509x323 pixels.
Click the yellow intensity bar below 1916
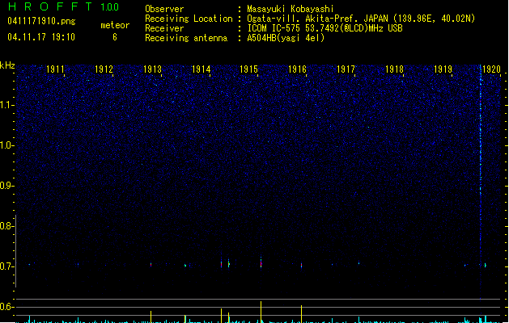(302, 314)
